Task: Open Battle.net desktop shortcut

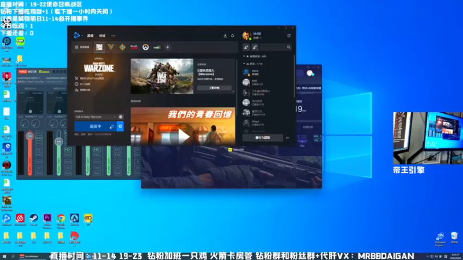Action: [x=6, y=220]
